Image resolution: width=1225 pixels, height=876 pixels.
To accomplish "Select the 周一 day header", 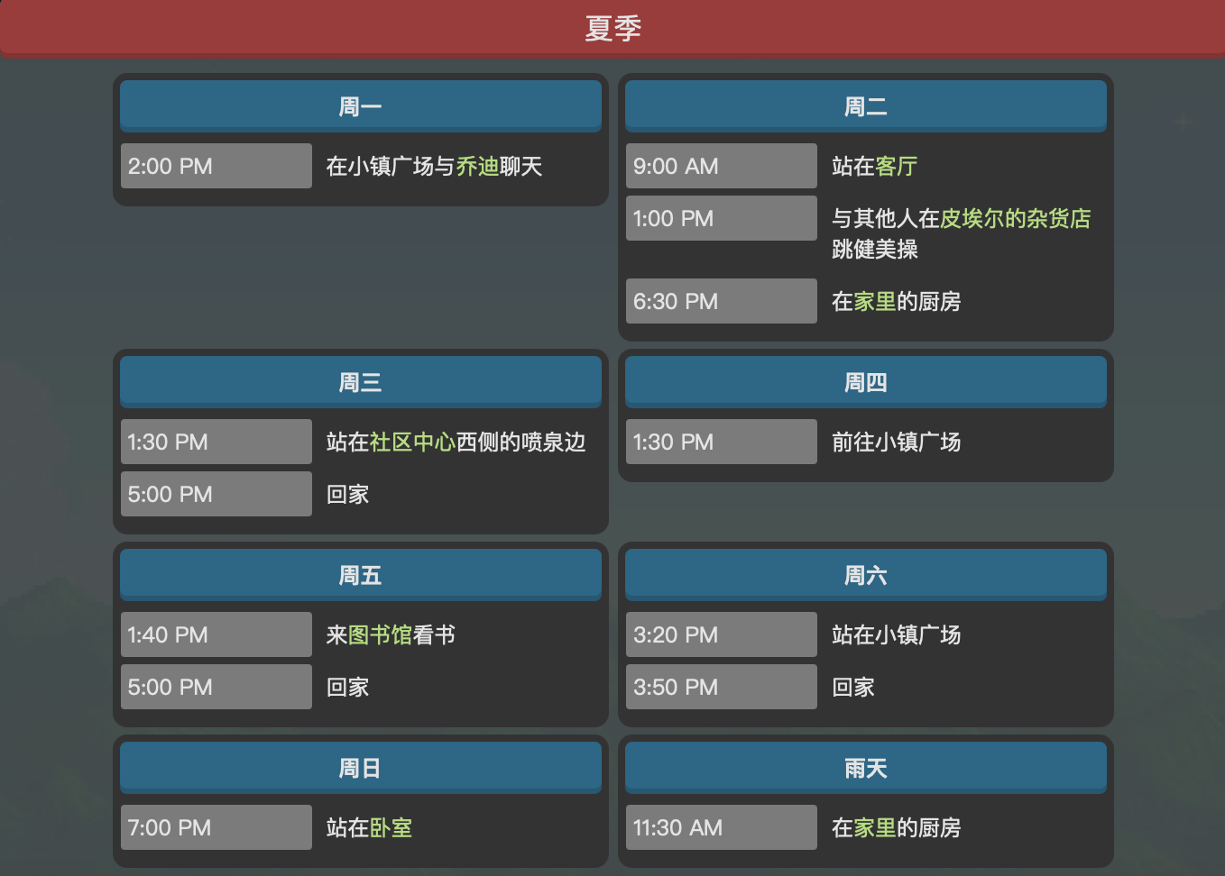I will point(361,106).
